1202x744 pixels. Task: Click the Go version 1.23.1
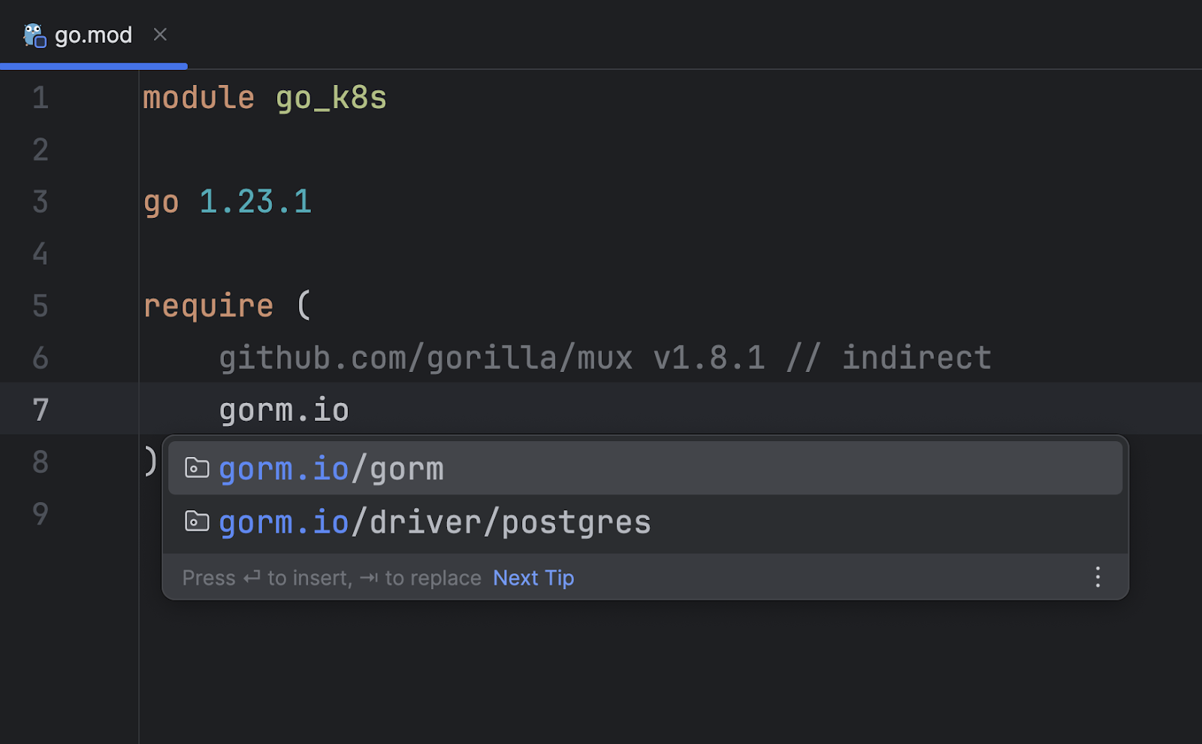255,202
